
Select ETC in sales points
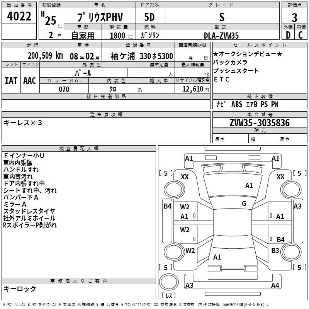click(x=221, y=79)
